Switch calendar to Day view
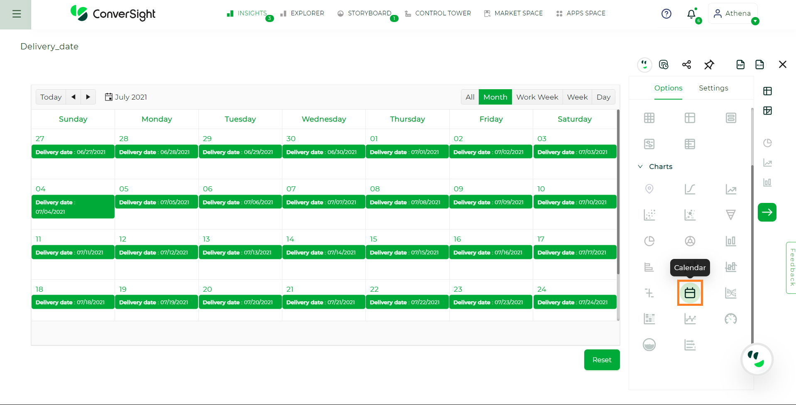 tap(603, 97)
